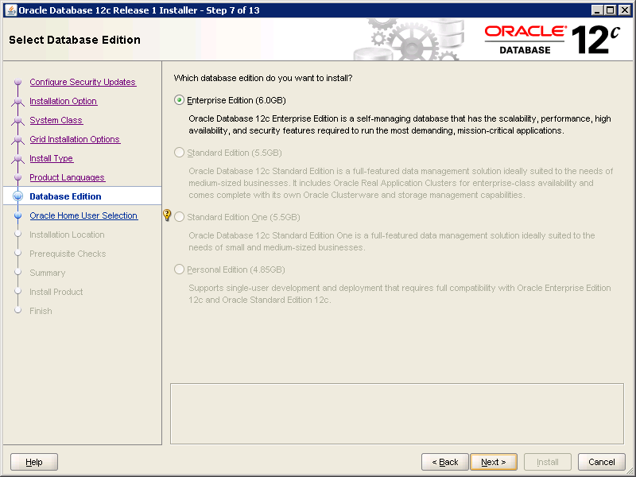636x477 pixels.
Task: Select the Standard Edition (5.5GB) radio button
Action: (179, 153)
